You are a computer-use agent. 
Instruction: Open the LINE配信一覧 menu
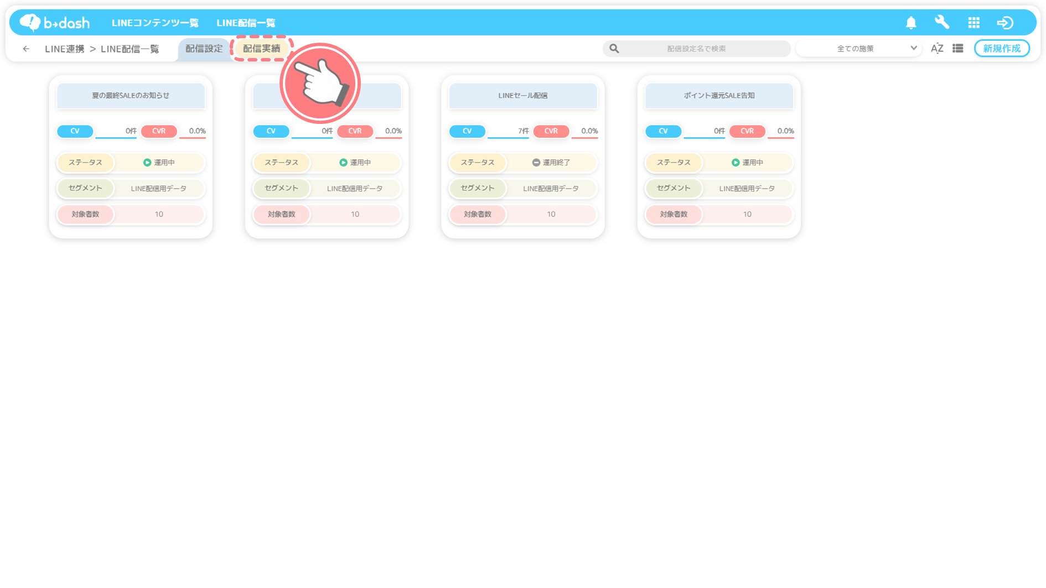pos(246,23)
